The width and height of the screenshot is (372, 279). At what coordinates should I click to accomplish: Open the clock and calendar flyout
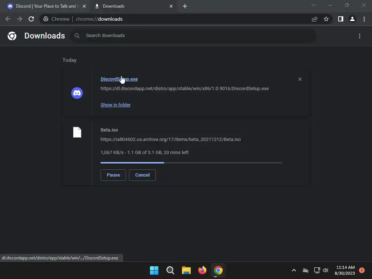(345, 270)
